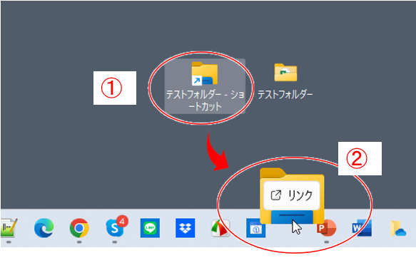Open the green LINE app icon

point(150,228)
